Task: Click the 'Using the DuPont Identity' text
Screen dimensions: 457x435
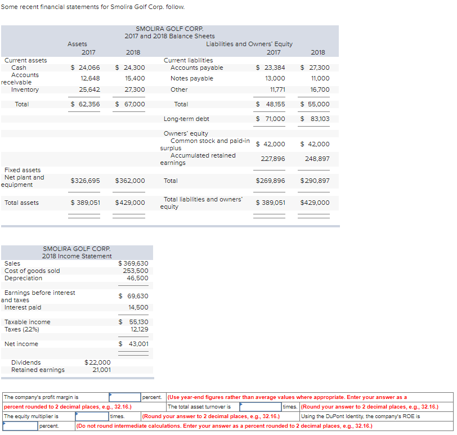Action: pyautogui.click(x=361, y=416)
